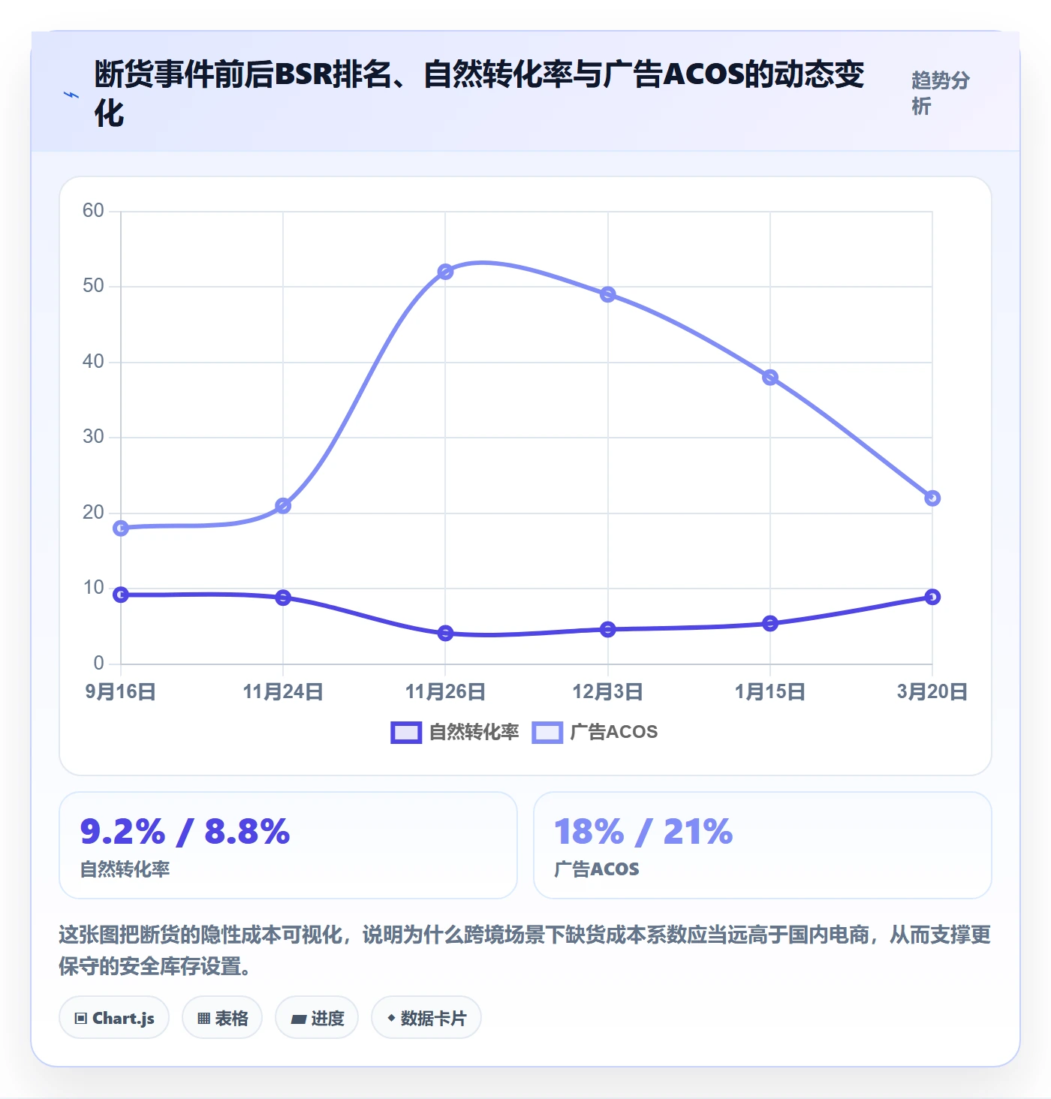
Task: Click the y-axis label 60
Action: (x=93, y=211)
